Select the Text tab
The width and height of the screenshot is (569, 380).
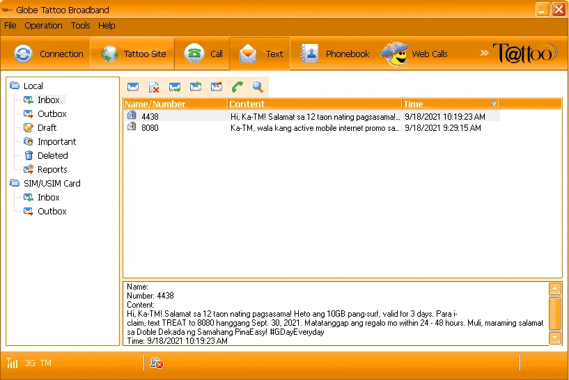click(260, 54)
